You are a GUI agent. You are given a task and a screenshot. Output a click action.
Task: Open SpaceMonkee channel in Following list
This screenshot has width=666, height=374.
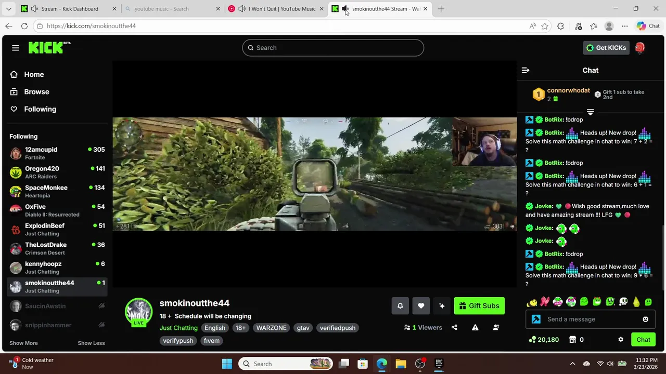(x=57, y=191)
